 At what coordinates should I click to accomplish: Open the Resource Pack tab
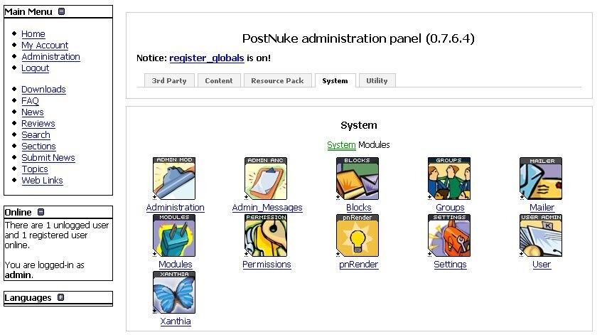(278, 80)
